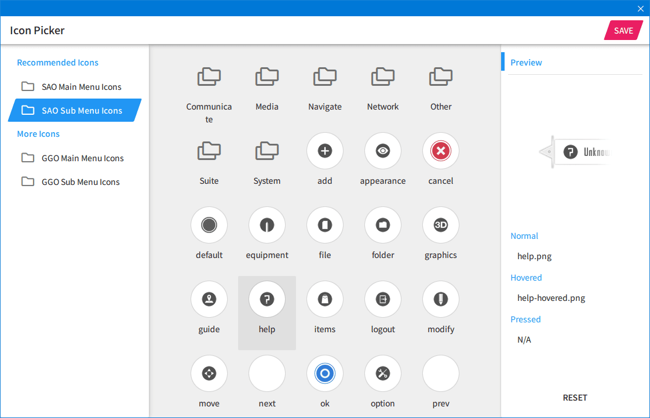
Task: Select the add icon
Action: pyautogui.click(x=324, y=151)
